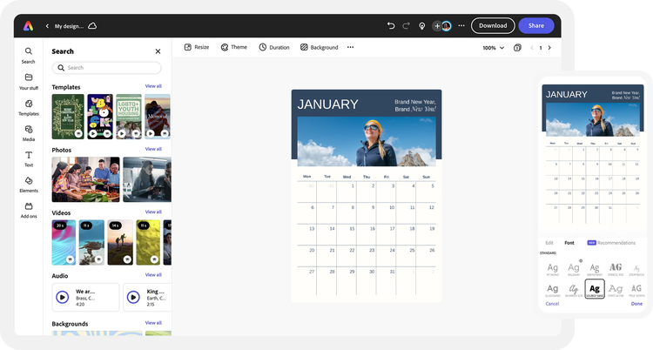
Task: Redo the last action
Action: point(406,26)
